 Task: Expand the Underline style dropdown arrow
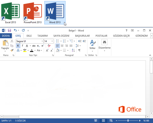click(30, 46)
